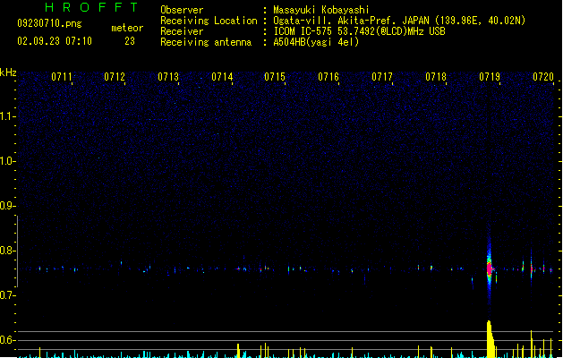The image size is (563, 358).
Task: Click the 0.8 kHz axis label
Action: tap(7, 251)
